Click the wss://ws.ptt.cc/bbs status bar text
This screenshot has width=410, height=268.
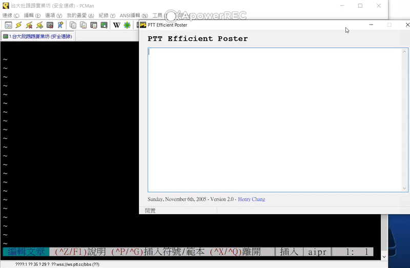click(75, 264)
